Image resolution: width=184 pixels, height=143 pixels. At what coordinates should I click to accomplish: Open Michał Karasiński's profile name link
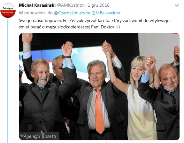click(37, 5)
